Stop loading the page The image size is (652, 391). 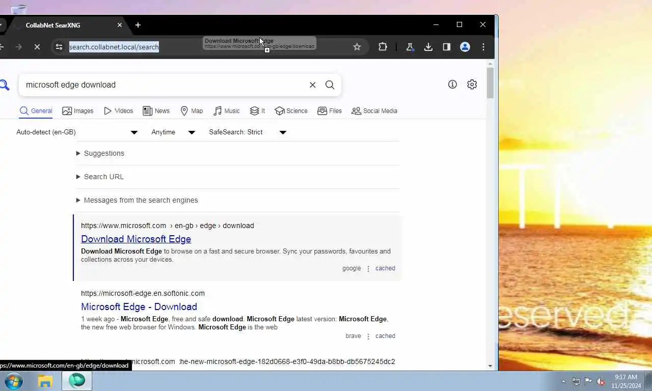(x=37, y=47)
